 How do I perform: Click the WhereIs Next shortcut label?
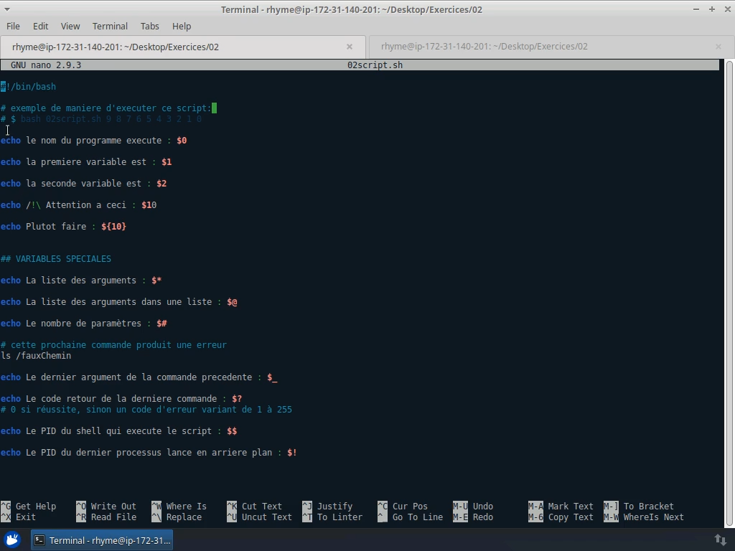click(x=653, y=517)
